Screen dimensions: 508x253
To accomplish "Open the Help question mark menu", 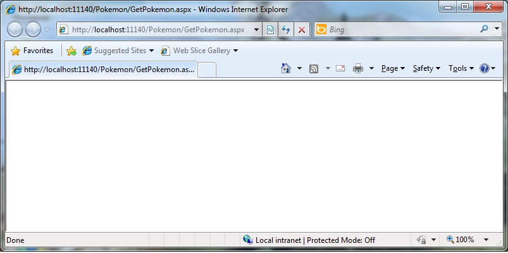I will coord(488,68).
